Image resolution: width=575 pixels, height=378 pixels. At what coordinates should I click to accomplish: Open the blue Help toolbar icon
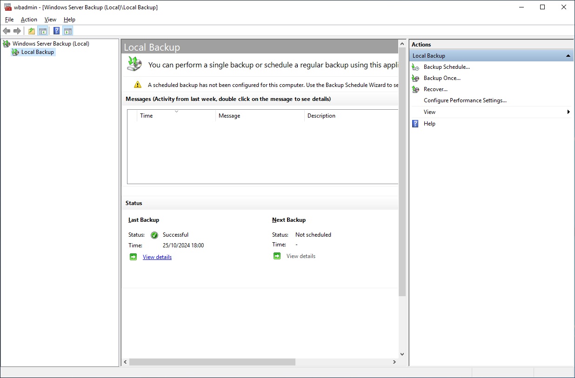click(56, 31)
